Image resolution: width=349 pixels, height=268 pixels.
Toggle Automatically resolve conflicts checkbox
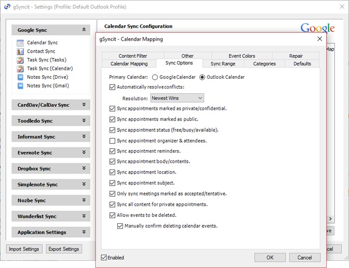pyautogui.click(x=112, y=87)
